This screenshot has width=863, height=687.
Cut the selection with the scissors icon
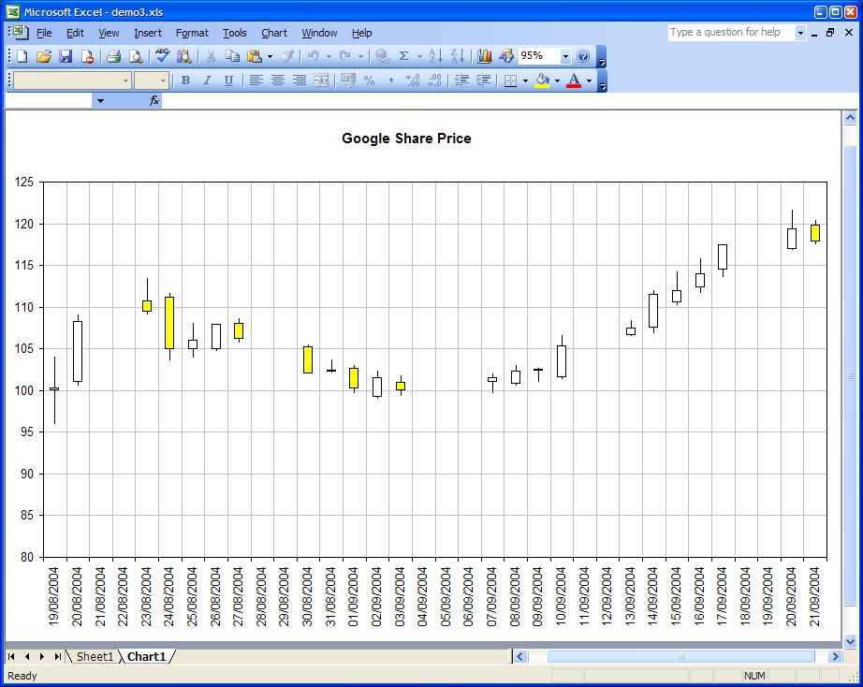211,56
